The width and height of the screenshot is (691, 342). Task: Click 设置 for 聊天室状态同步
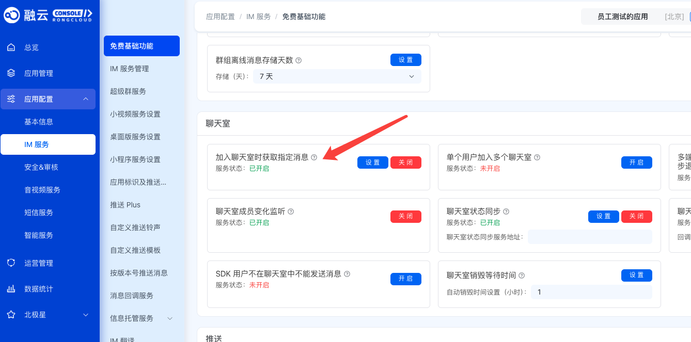pyautogui.click(x=604, y=217)
